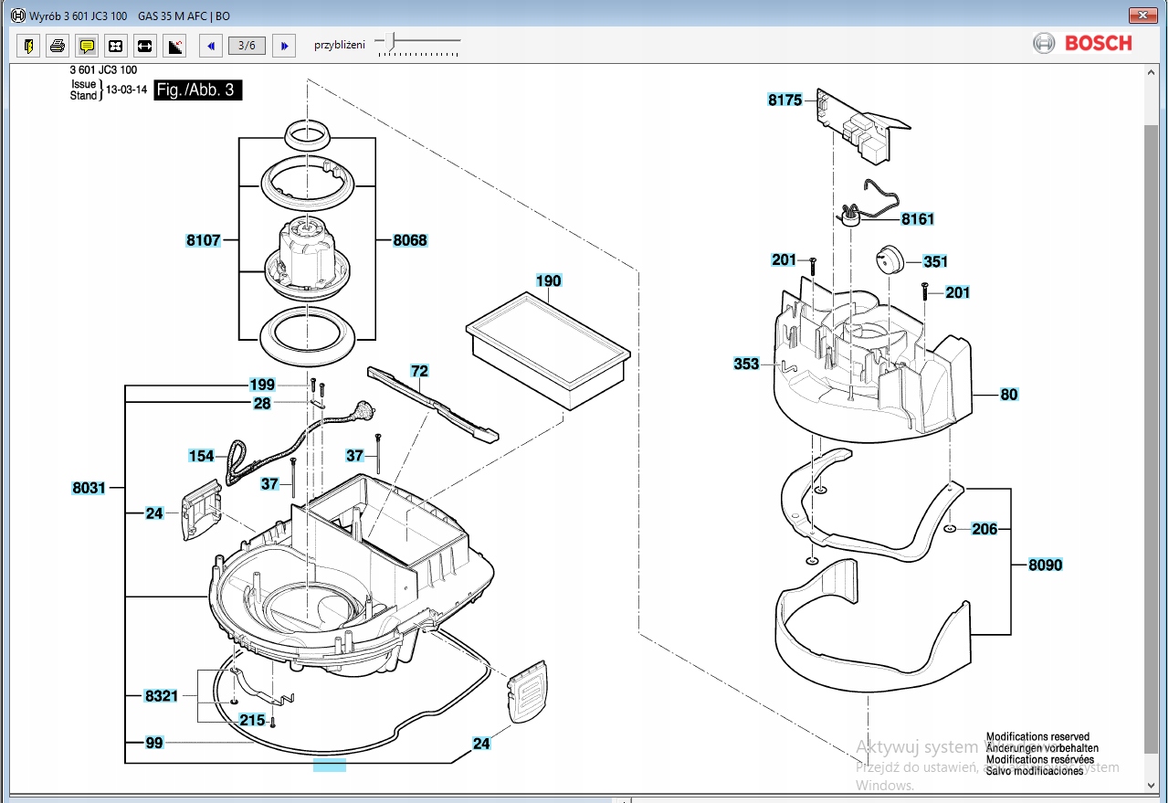This screenshot has height=803, width=1169.
Task: Toggle the yellow comment bubble tool
Action: pyautogui.click(x=87, y=46)
